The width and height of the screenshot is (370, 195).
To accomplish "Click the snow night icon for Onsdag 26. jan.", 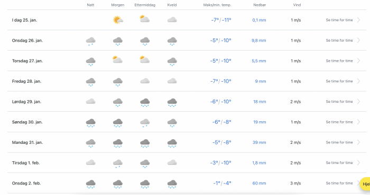I will pyautogui.click(x=90, y=41).
